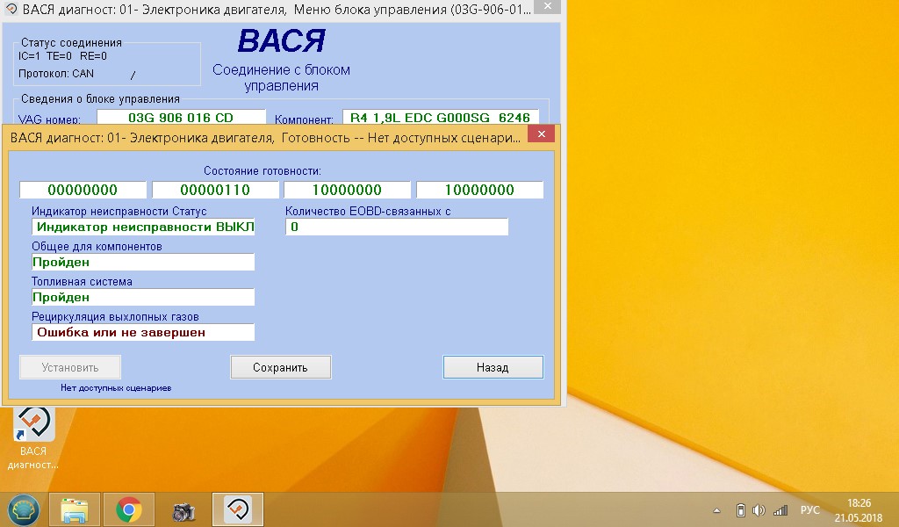Click the Start button on taskbar
This screenshot has width=899, height=527.
[23, 509]
